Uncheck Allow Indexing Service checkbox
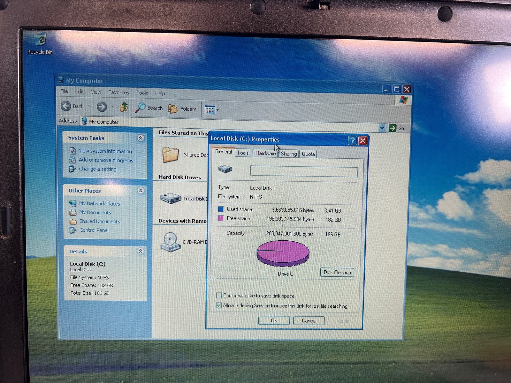The height and width of the screenshot is (383, 511). (219, 305)
